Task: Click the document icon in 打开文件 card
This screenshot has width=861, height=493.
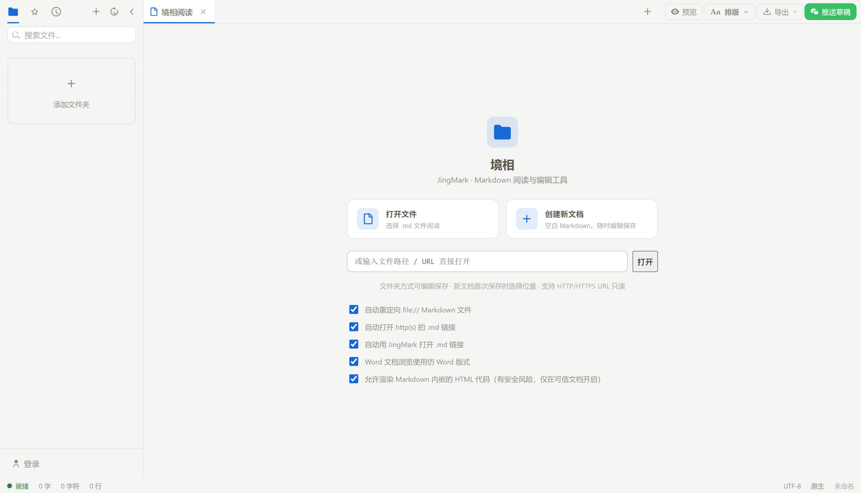Action: (368, 219)
